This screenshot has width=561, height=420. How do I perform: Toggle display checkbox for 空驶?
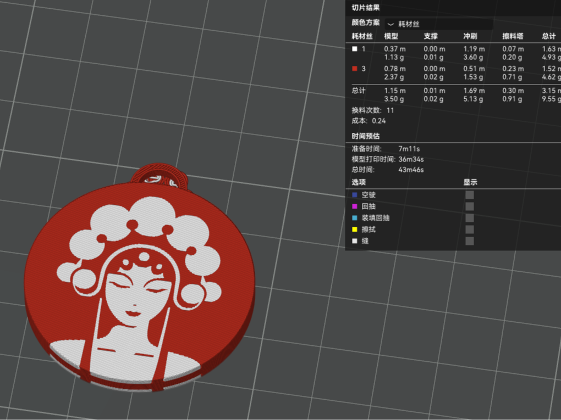click(x=469, y=195)
